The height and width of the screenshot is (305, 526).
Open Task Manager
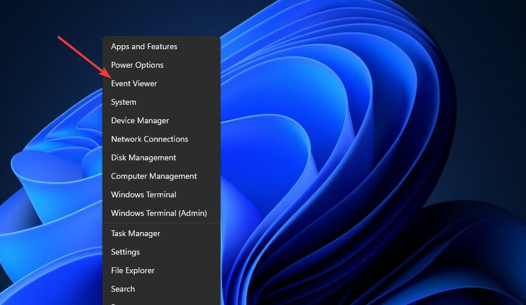click(161, 234)
